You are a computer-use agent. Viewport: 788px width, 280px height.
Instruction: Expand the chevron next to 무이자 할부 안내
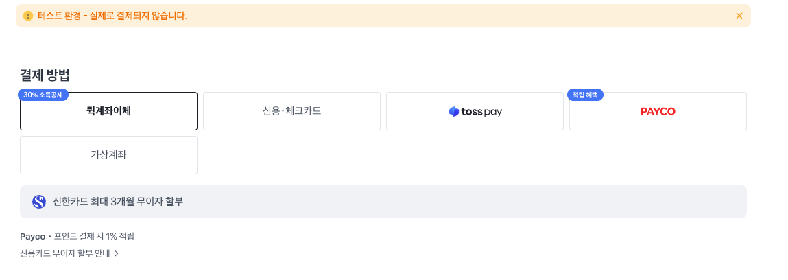coord(117,253)
